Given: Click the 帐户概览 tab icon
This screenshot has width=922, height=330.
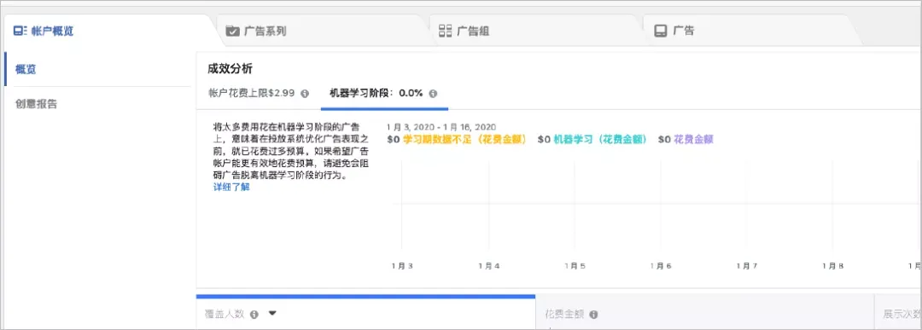Looking at the screenshot, I should point(20,31).
